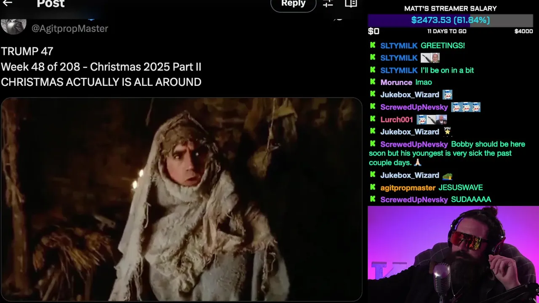Viewport: 539px width, 303px height.
Task: Click the streamer salary progress bar
Action: pos(451,20)
